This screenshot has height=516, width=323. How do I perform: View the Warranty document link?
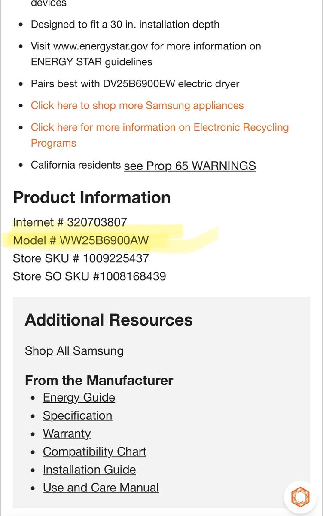(67, 433)
